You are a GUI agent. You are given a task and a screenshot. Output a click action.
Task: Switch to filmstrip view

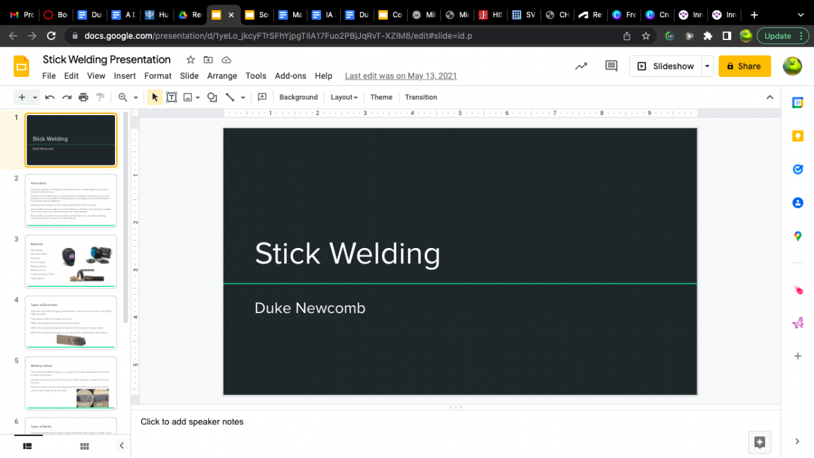pos(27,447)
